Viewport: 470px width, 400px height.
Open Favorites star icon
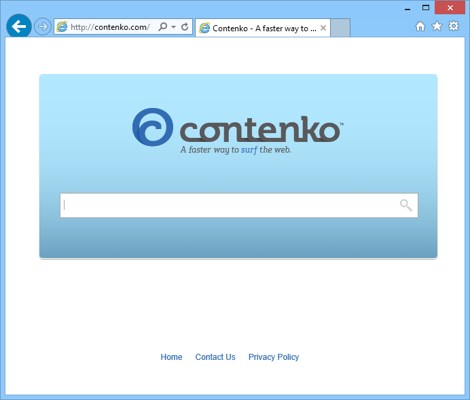coord(437,26)
